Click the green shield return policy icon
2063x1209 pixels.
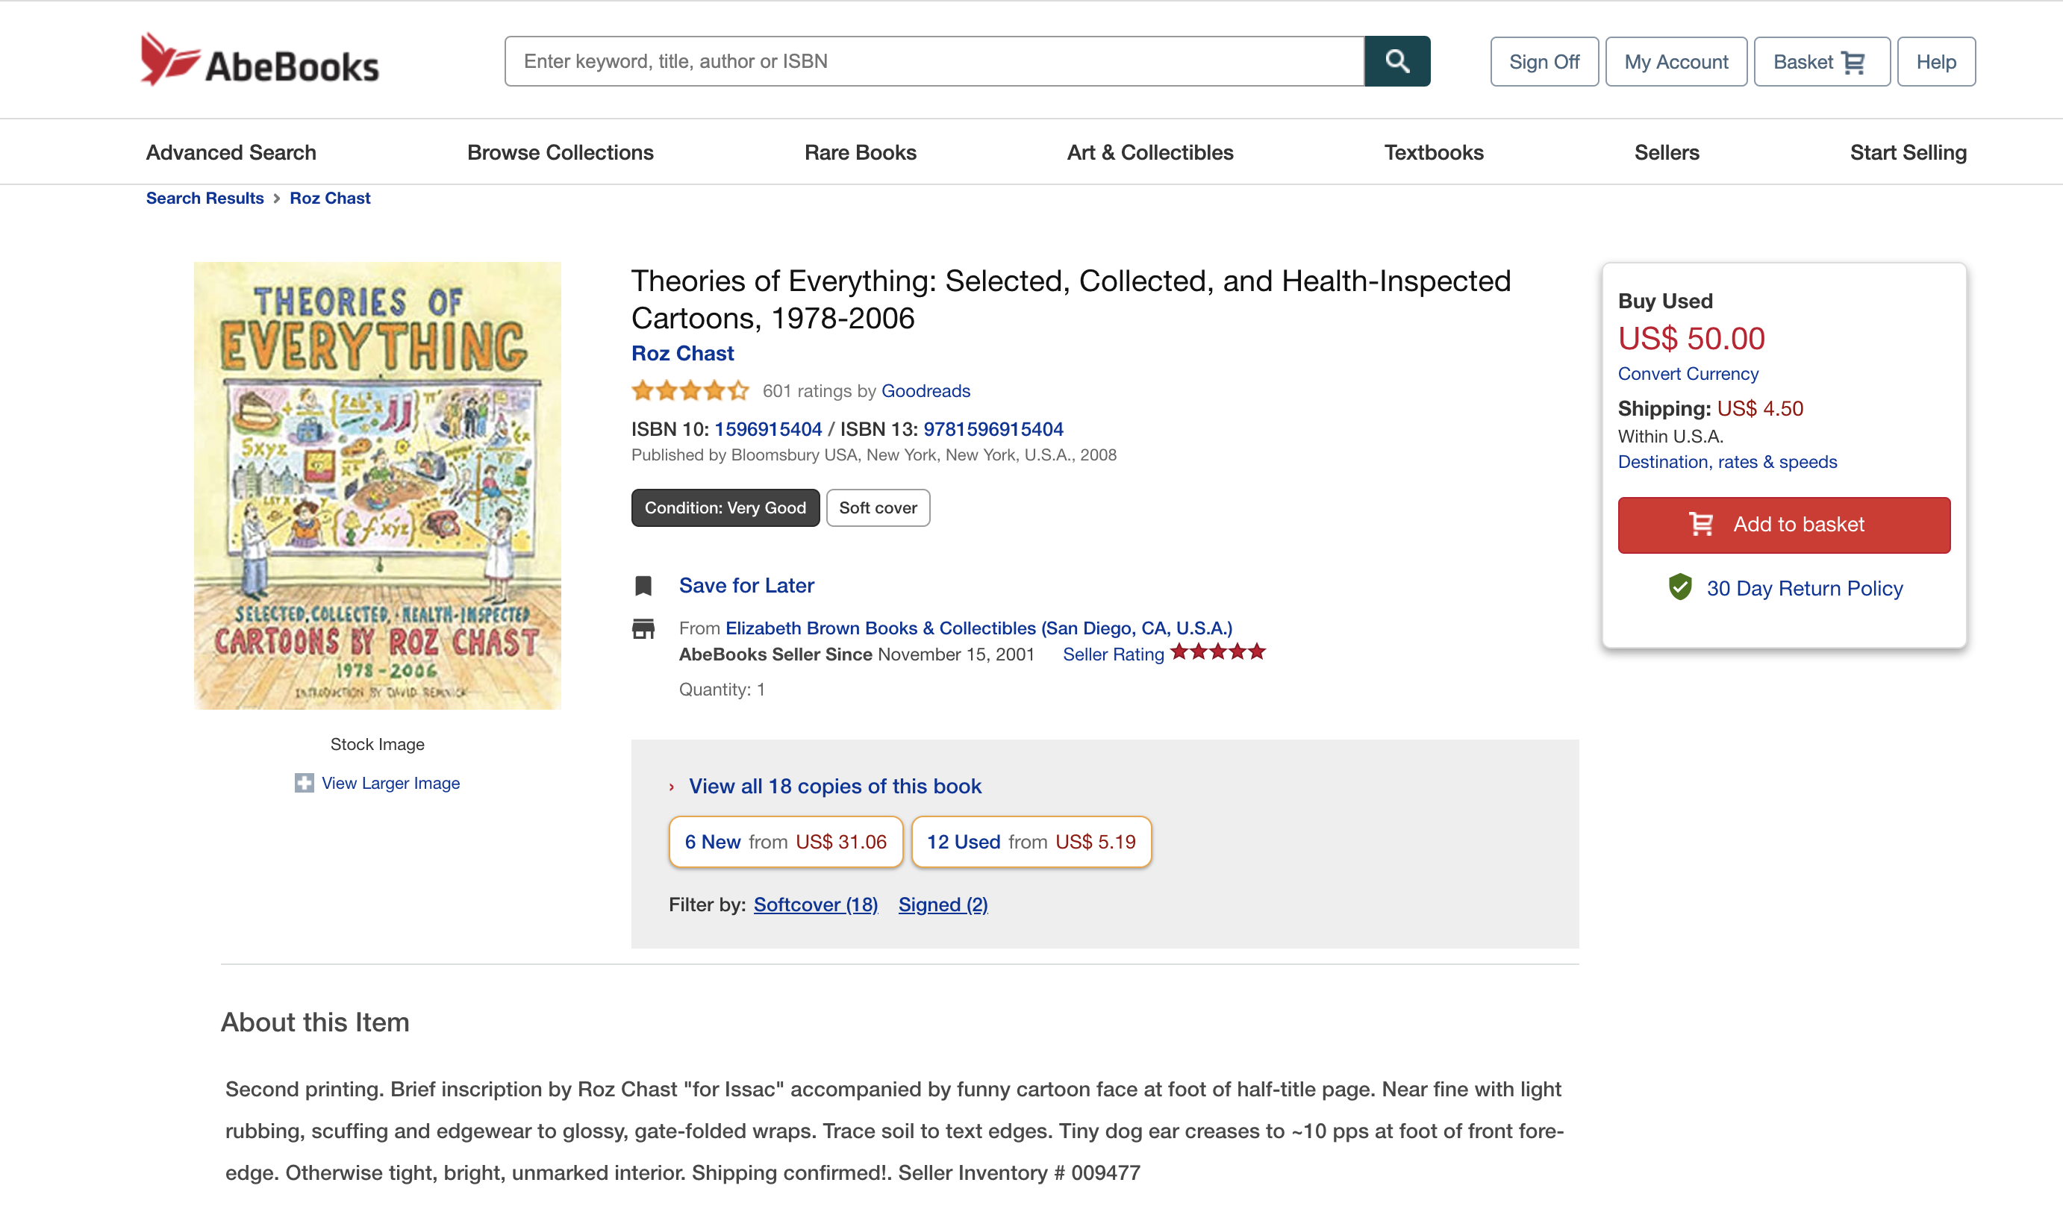(x=1680, y=588)
